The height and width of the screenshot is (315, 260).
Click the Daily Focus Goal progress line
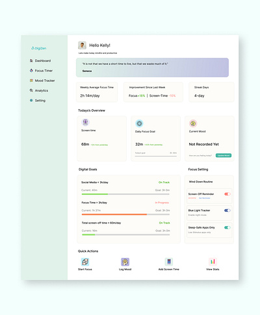(x=156, y=156)
